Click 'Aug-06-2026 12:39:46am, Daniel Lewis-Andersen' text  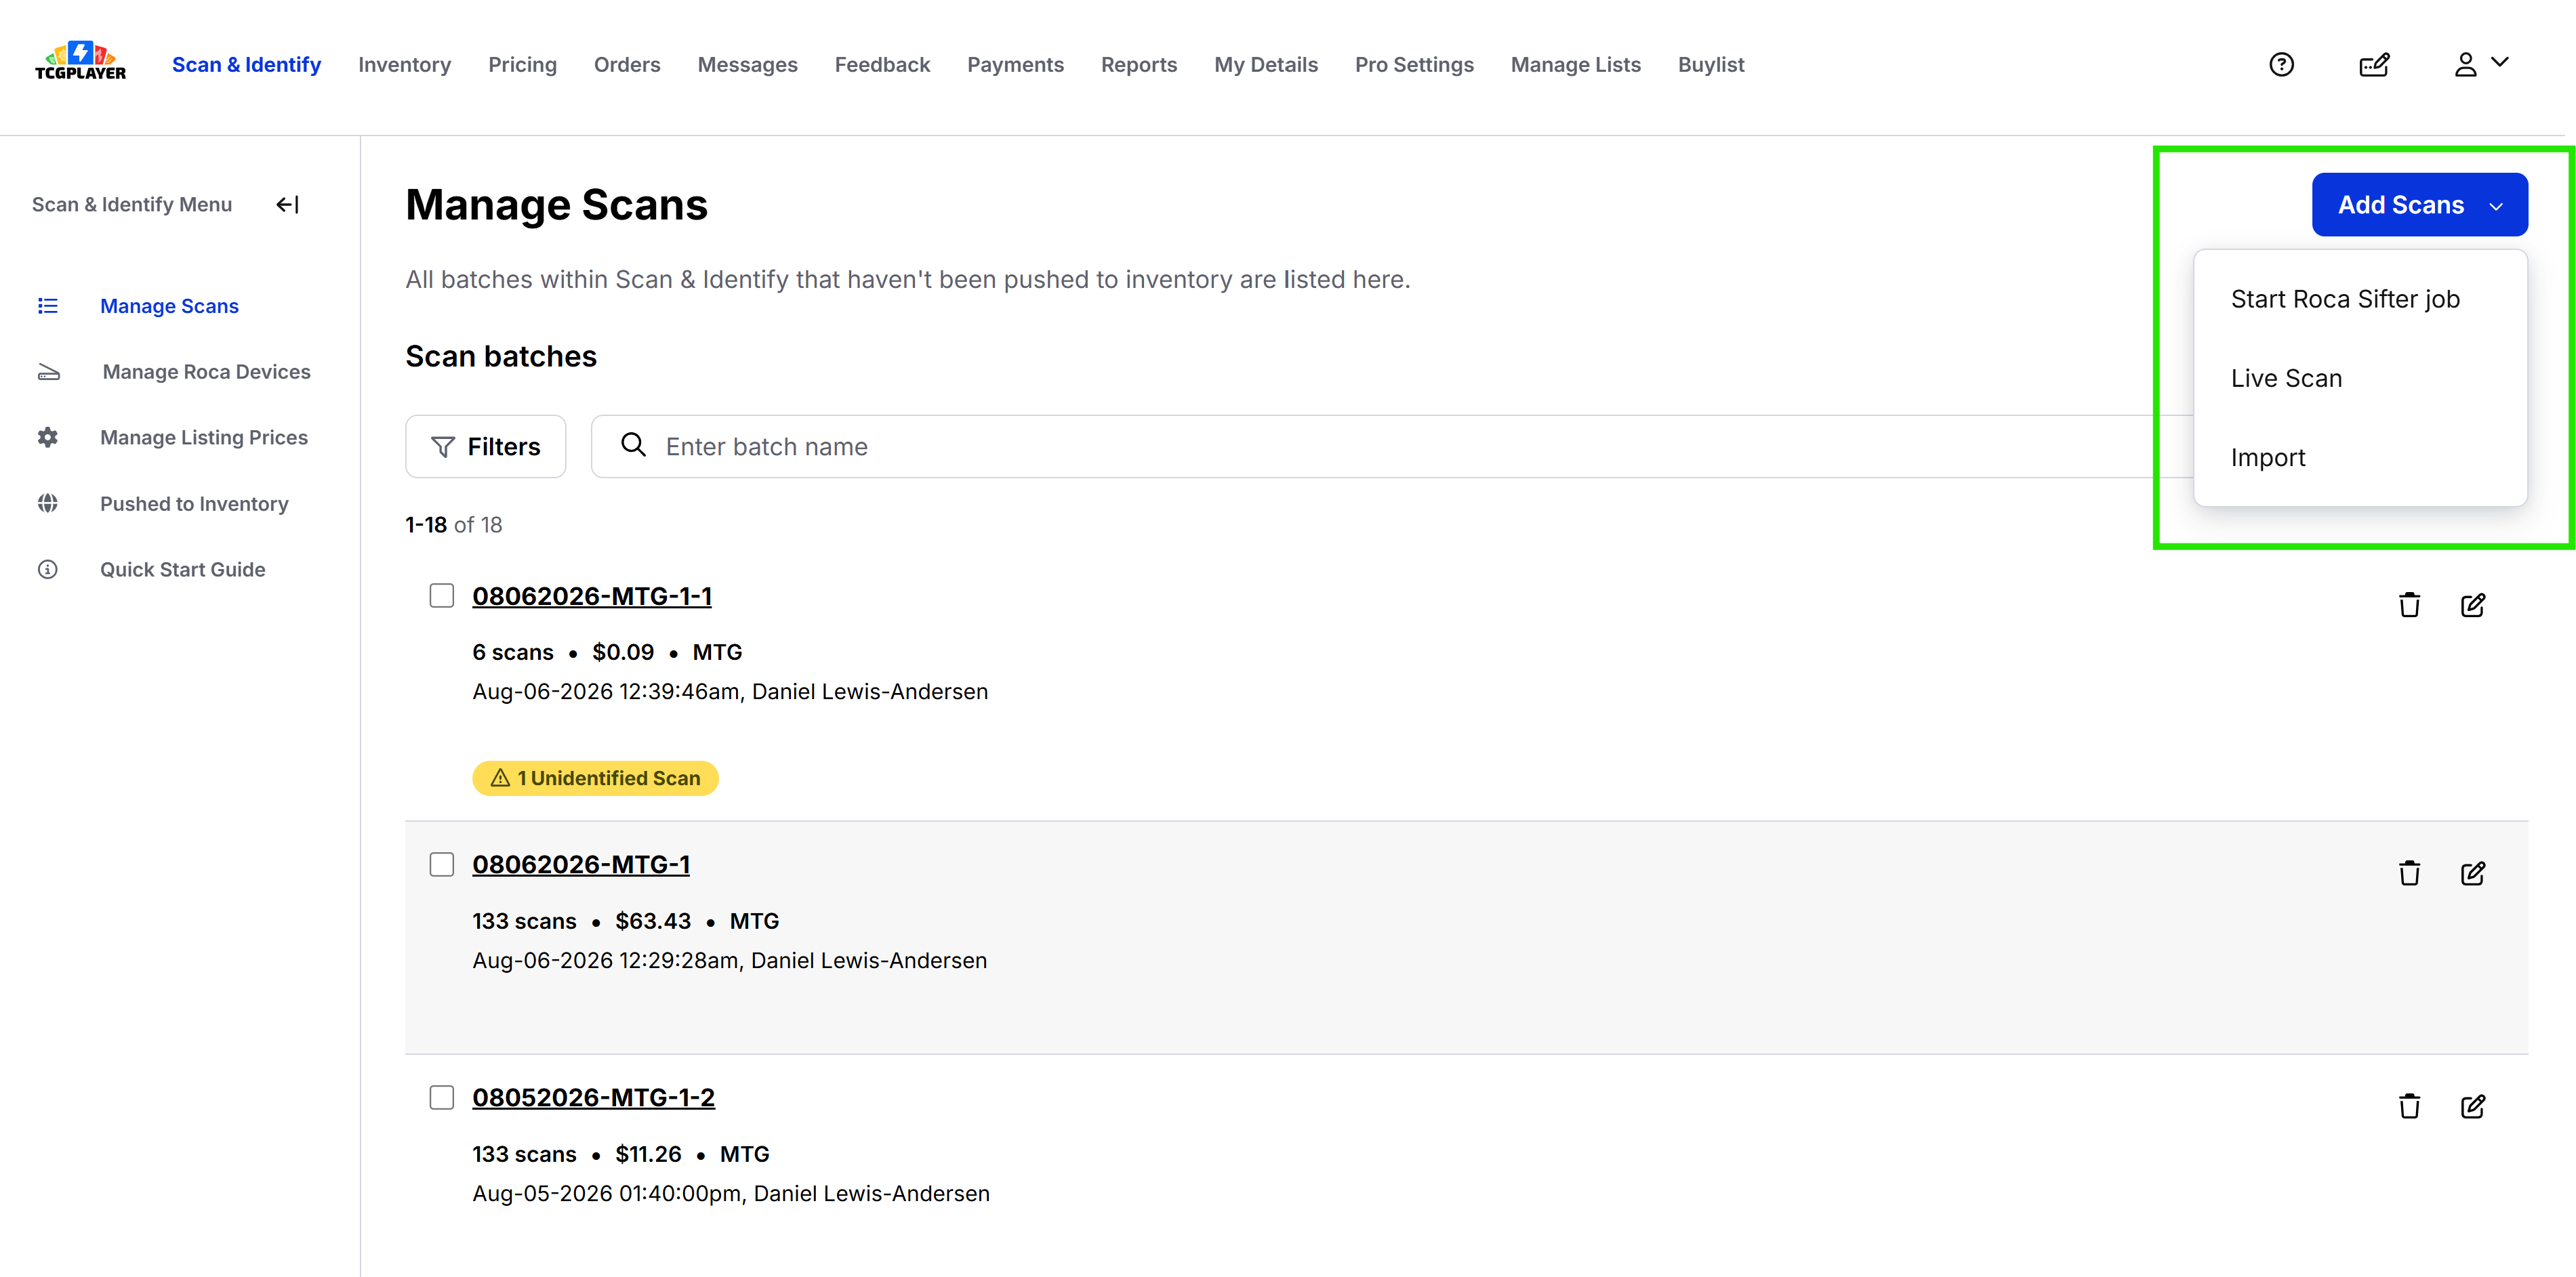pos(730,692)
